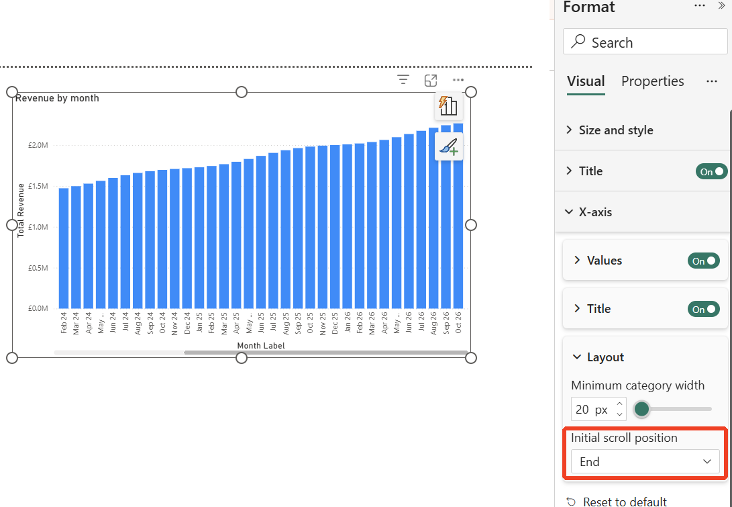Screen dimensions: 732x507
Task: Click the Jan 25 x-axis label
Action: (200, 322)
